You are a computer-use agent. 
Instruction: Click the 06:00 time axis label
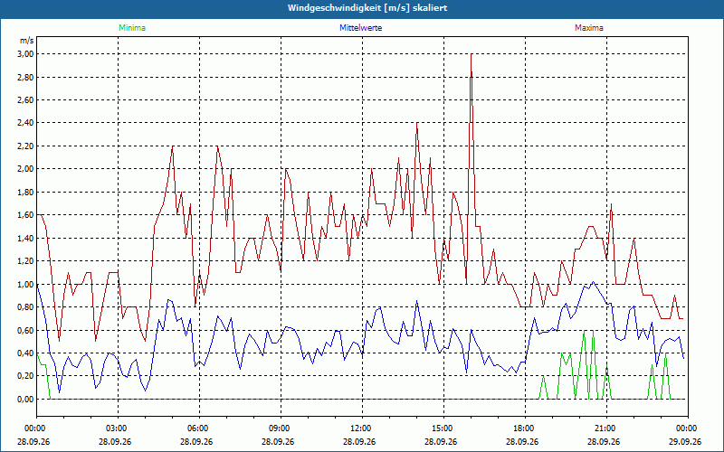tap(199, 428)
